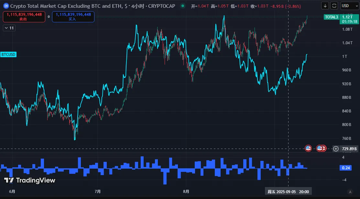Toggle auto scale with the A button
360x199 pixels.
click(350, 192)
